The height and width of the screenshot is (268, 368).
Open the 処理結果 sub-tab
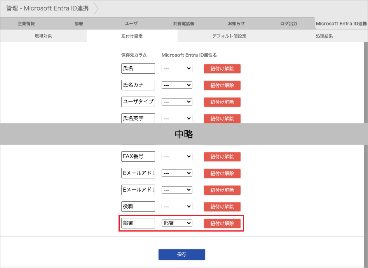point(324,36)
